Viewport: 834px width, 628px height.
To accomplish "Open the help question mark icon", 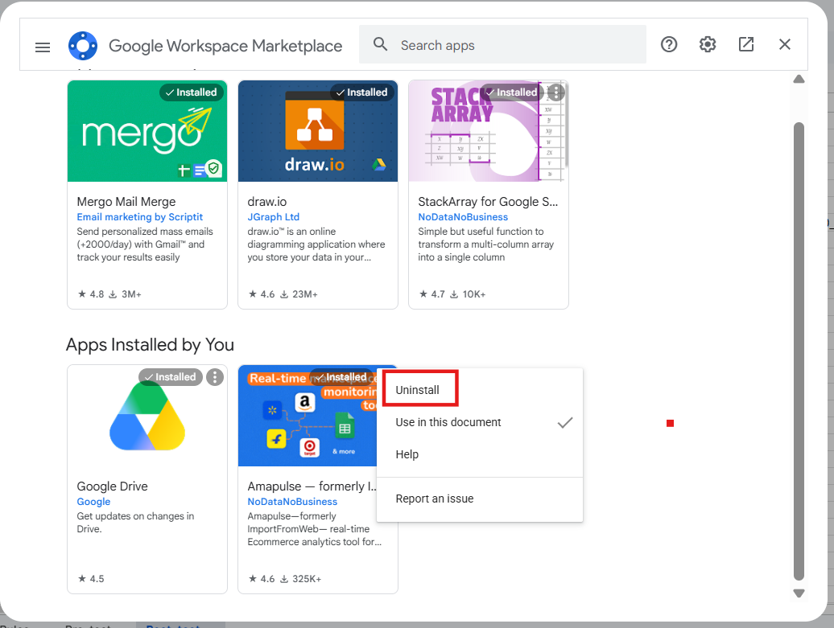I will [x=669, y=44].
